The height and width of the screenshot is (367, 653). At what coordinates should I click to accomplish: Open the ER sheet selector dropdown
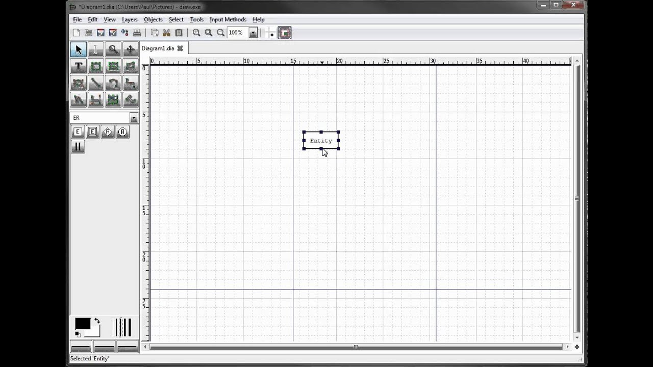[134, 118]
